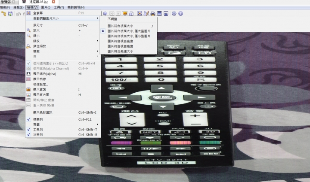Open options with the gear icon

click(174, 13)
